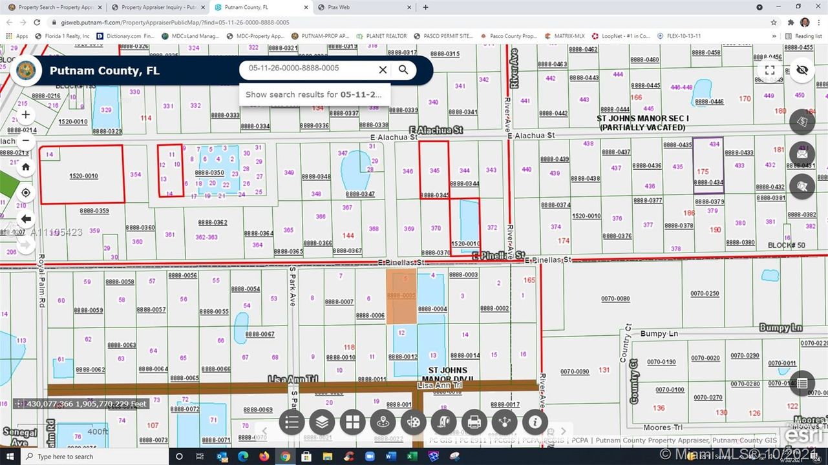
Task: Open the attribute table list button
Action: [802, 383]
